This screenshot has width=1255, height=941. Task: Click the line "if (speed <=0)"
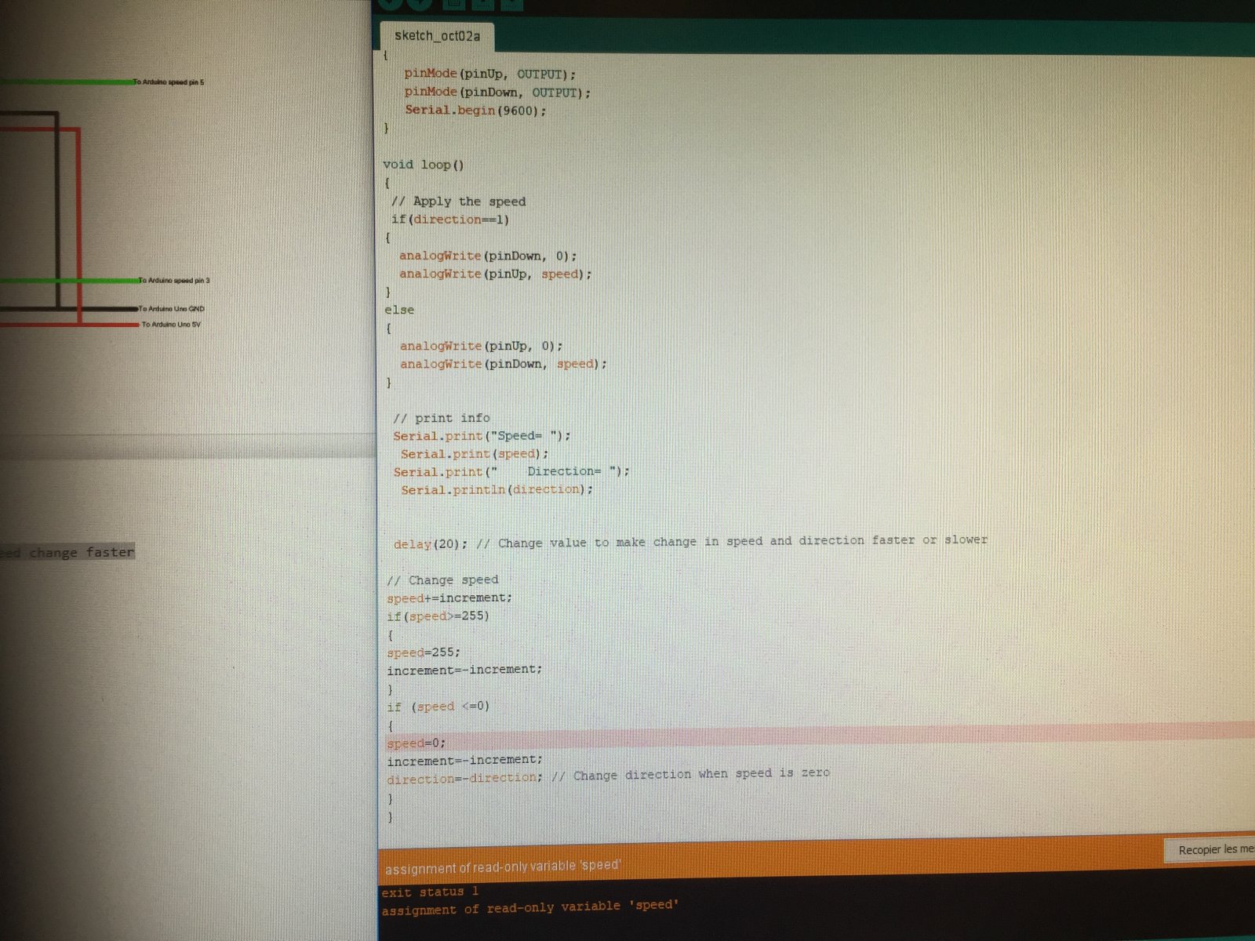(438, 707)
